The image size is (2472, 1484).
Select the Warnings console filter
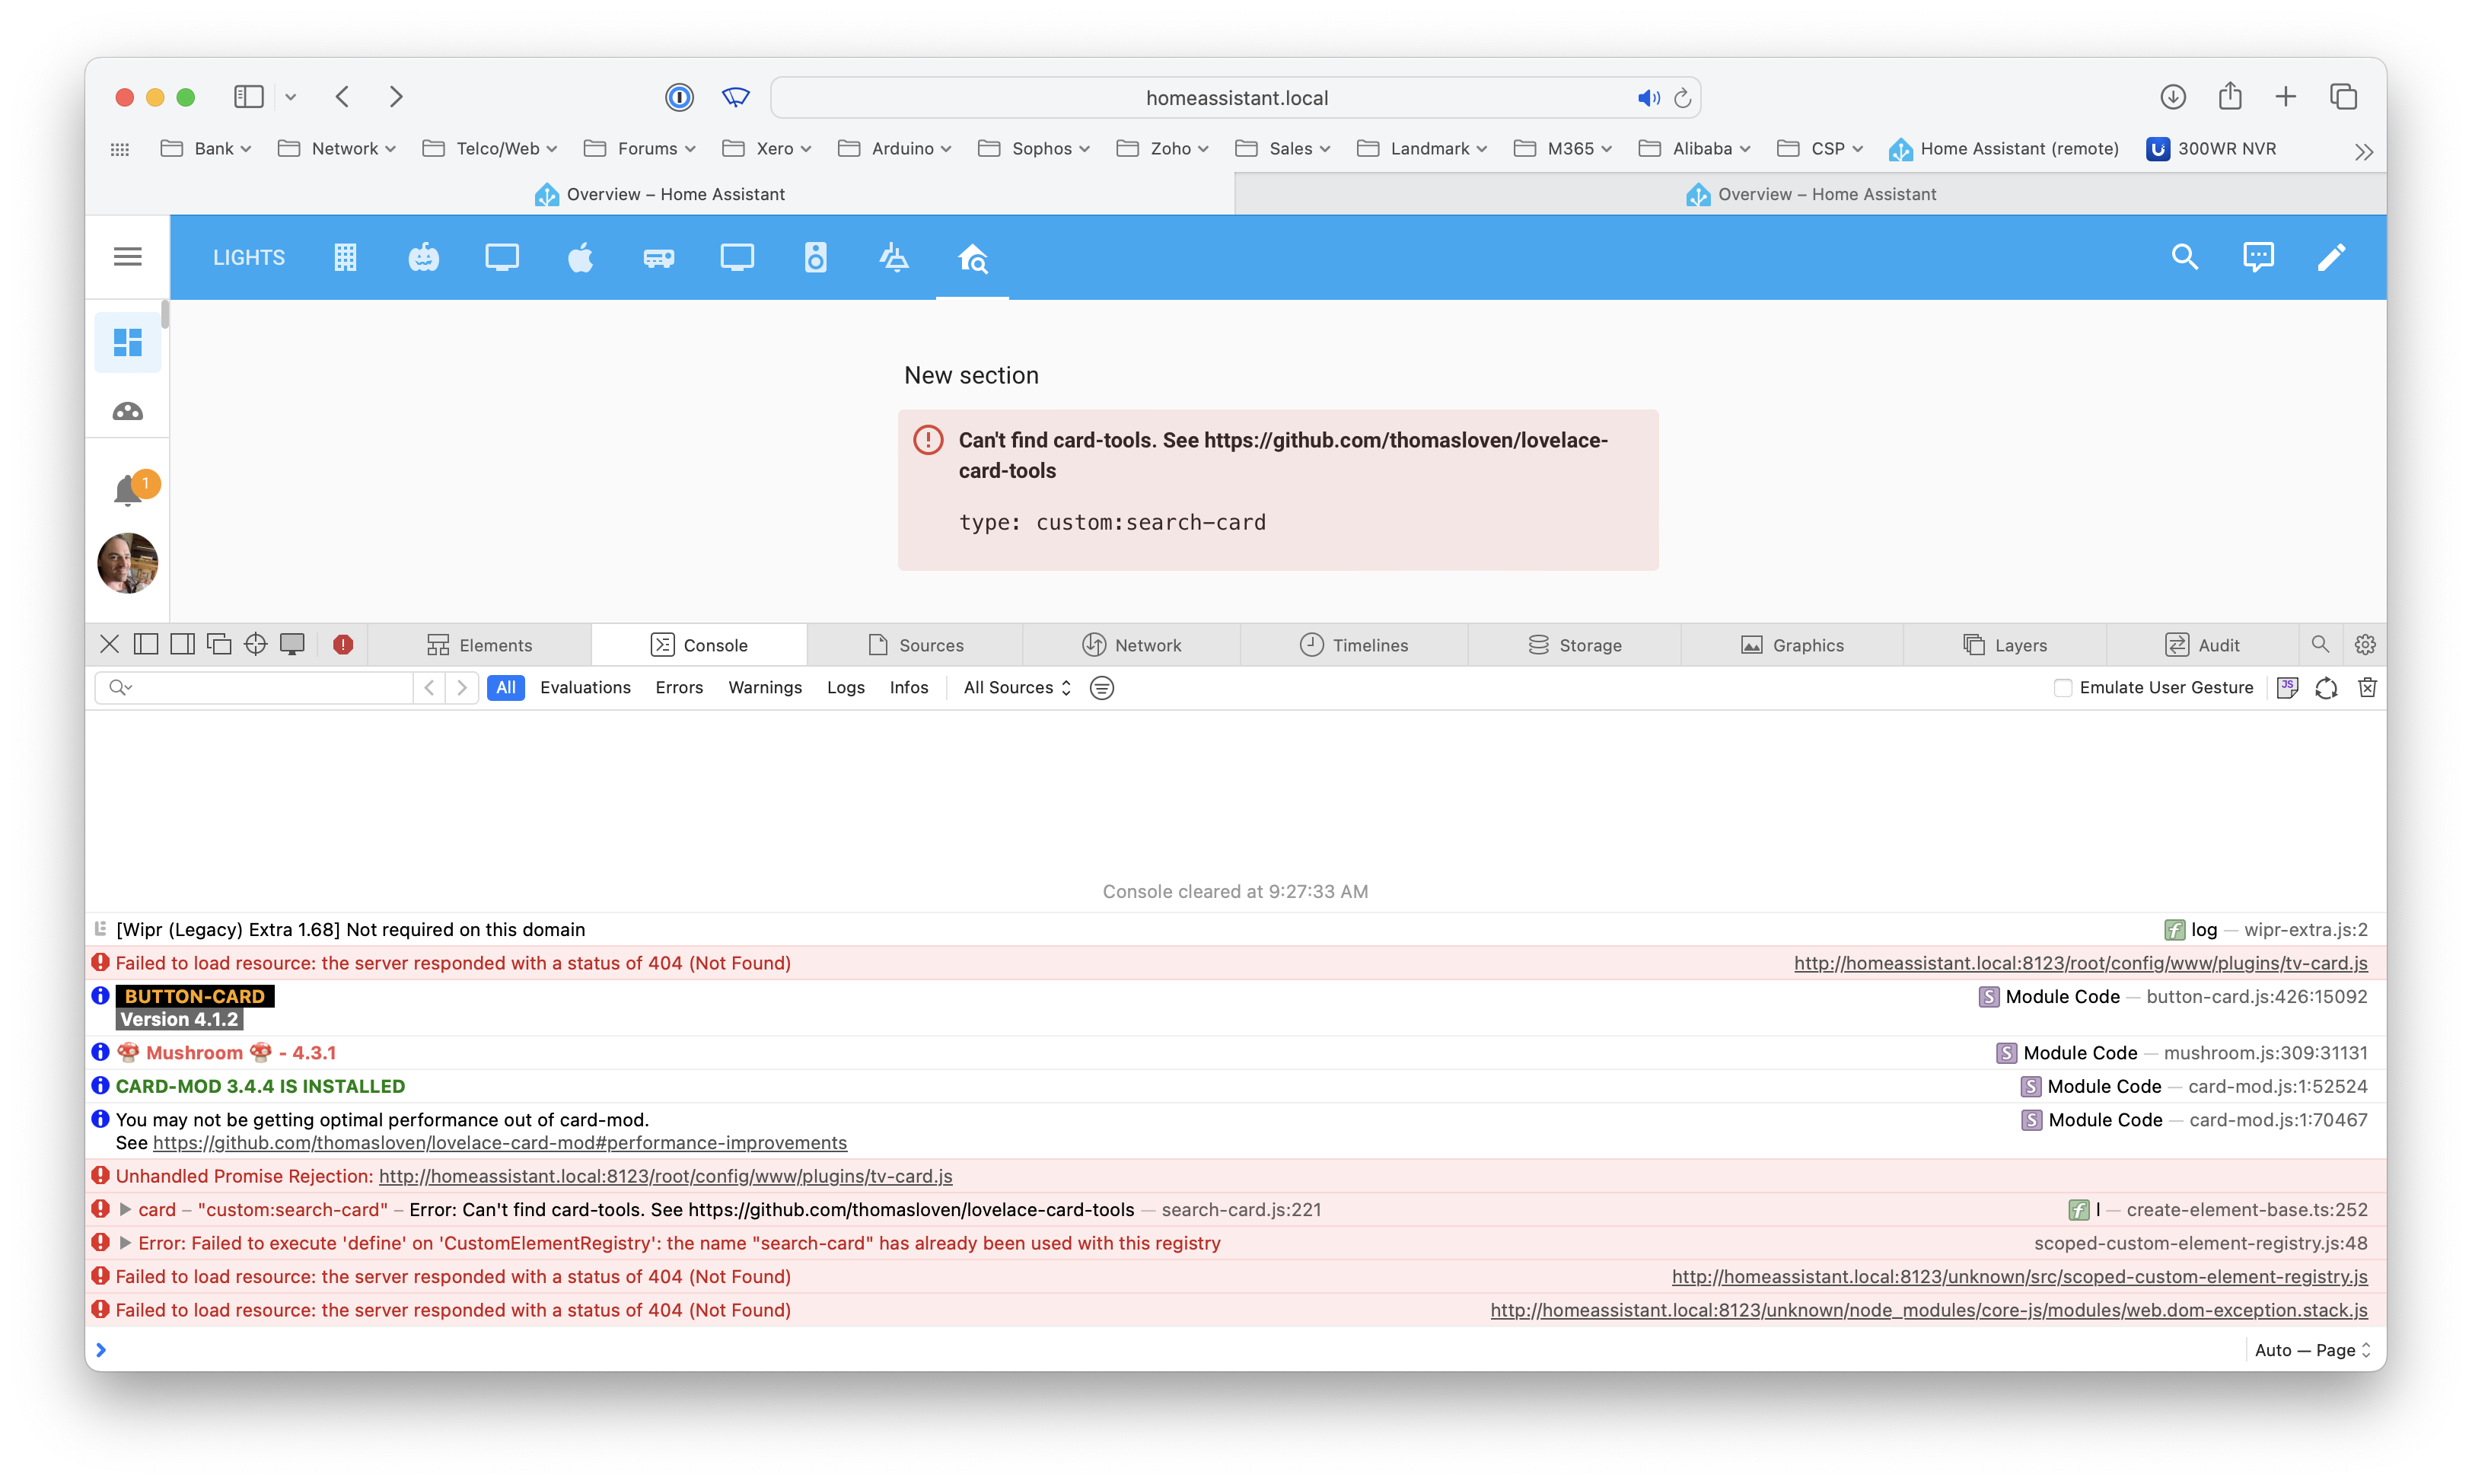tap(764, 687)
